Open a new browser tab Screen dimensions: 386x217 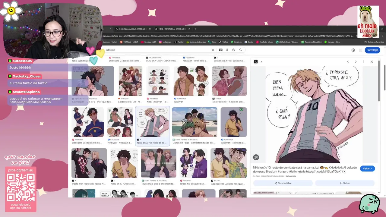click(x=195, y=29)
